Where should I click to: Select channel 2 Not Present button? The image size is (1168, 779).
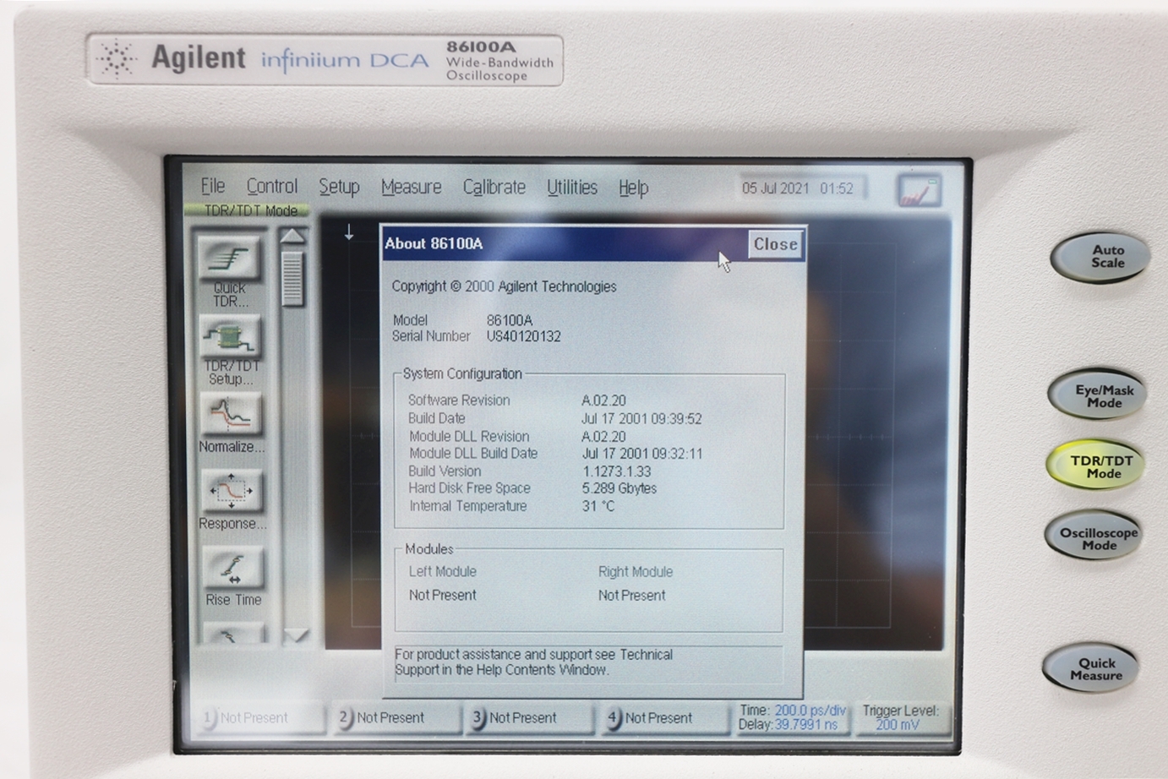click(399, 718)
